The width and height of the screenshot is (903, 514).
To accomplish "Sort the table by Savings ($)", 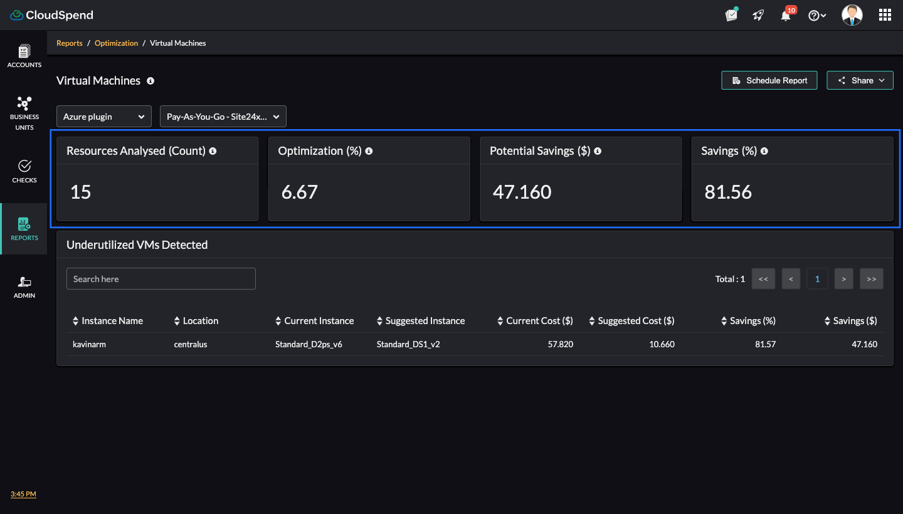I will (850, 320).
